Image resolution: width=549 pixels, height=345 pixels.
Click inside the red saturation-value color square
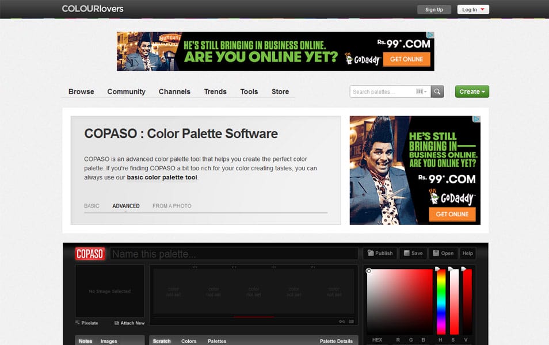[x=400, y=302]
